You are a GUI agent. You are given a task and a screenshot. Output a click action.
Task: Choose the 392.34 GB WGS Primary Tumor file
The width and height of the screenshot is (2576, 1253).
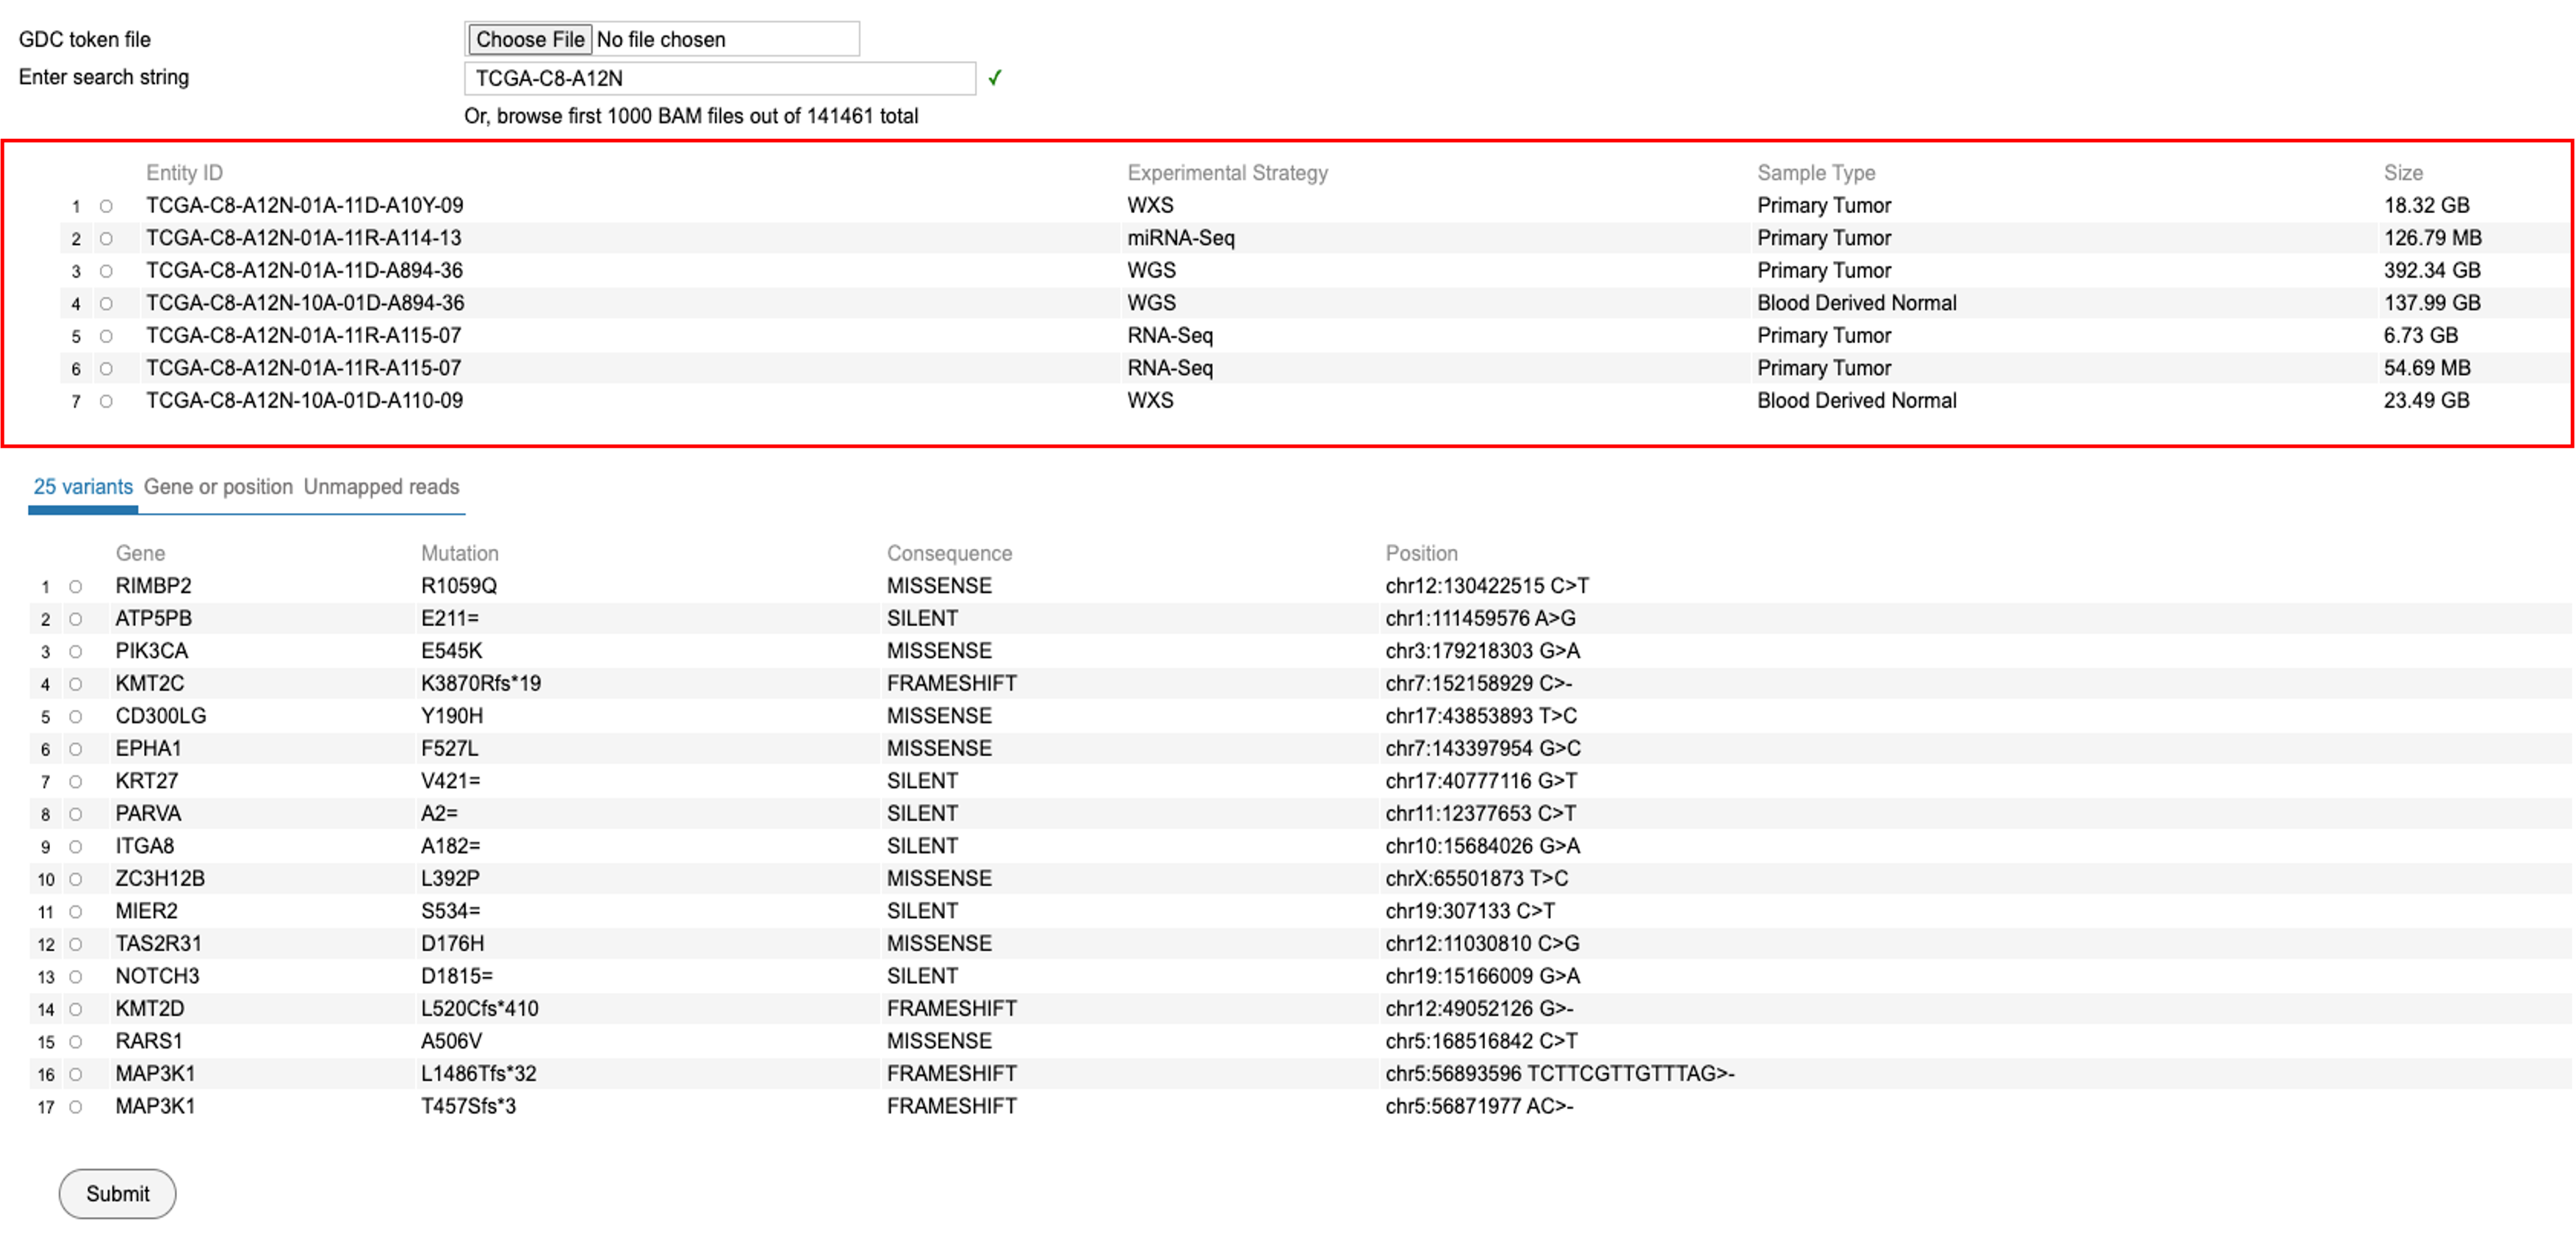tap(106, 271)
